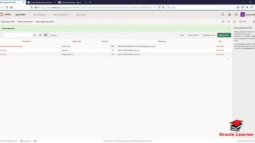Open the SQL Workshop menu item

(x=39, y=15)
